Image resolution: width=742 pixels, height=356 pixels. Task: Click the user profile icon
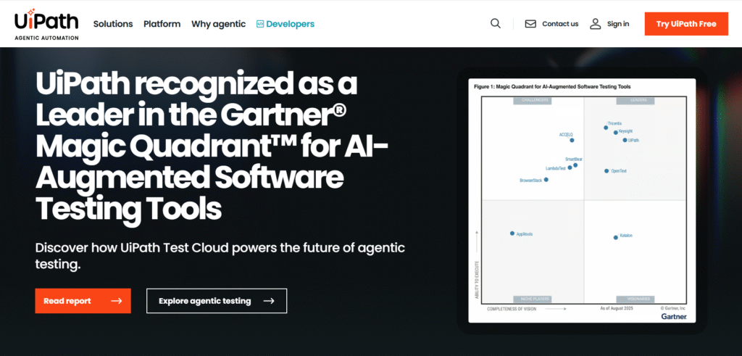[x=596, y=24]
